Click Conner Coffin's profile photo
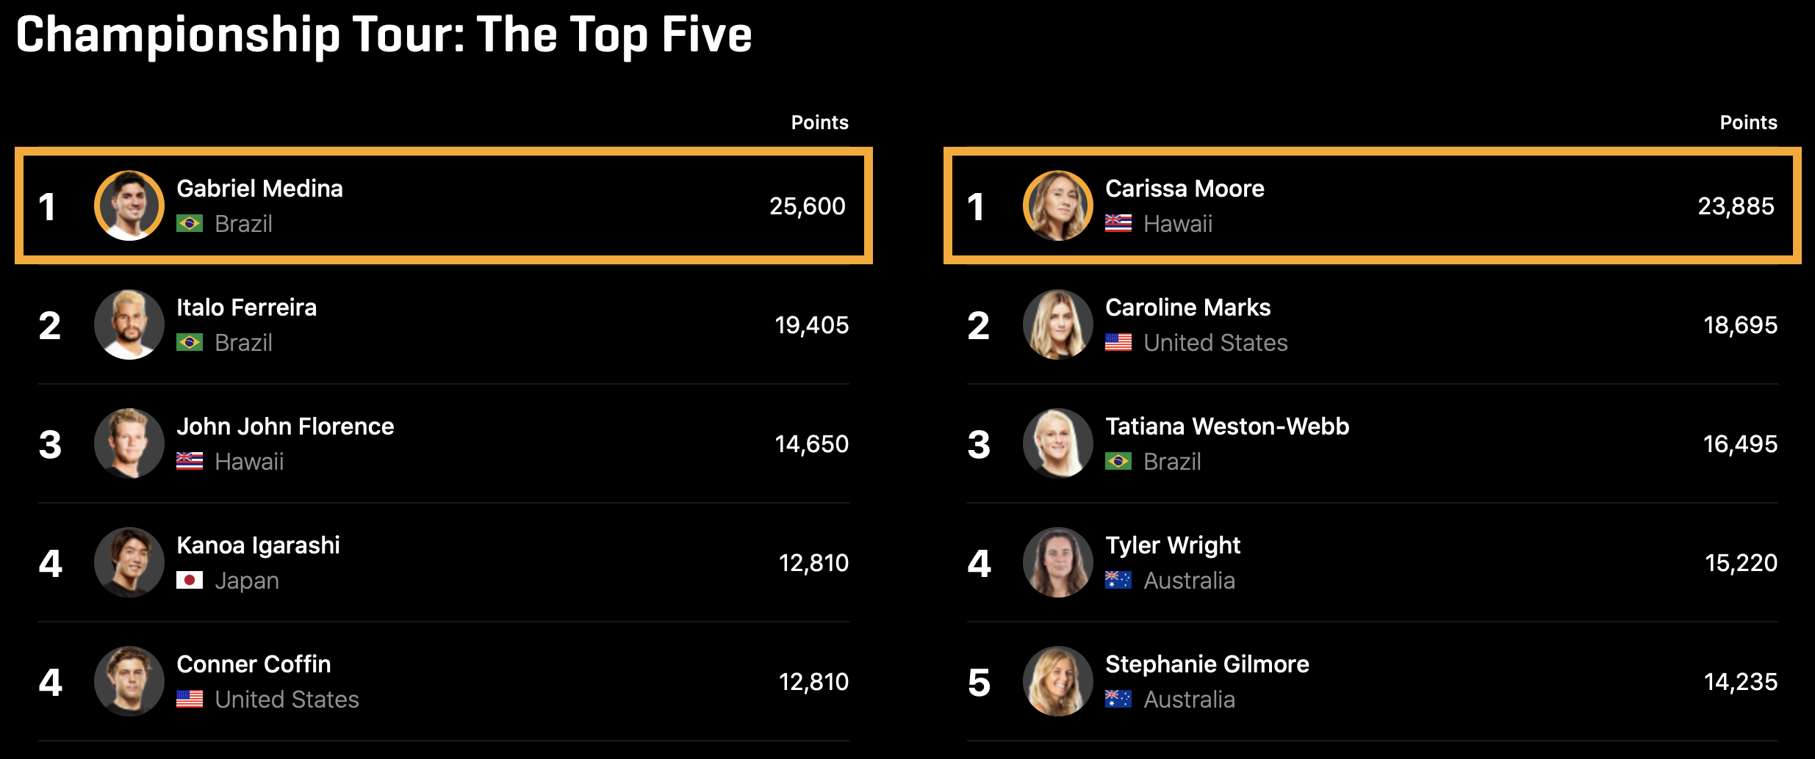1815x759 pixels. [129, 681]
